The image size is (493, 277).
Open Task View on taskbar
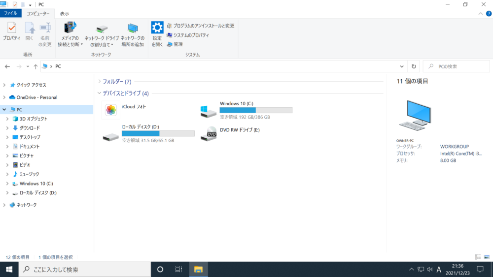[x=178, y=270]
